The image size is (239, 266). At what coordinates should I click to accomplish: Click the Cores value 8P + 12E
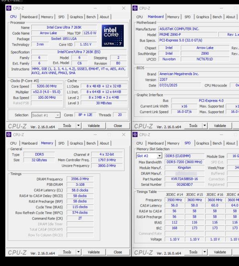pyautogui.click(x=85, y=115)
